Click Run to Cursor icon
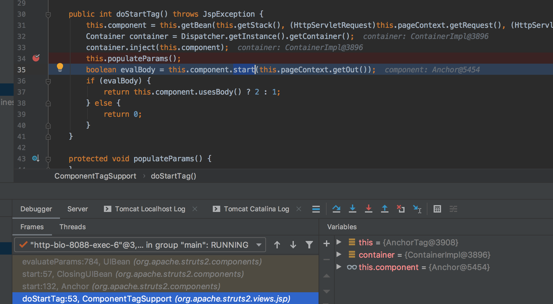Viewport: 553px width, 304px height. (417, 209)
